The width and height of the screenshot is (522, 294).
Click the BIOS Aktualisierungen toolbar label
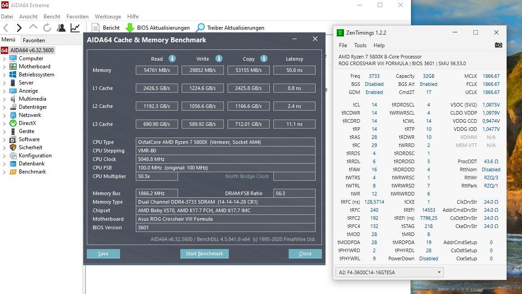click(x=164, y=27)
